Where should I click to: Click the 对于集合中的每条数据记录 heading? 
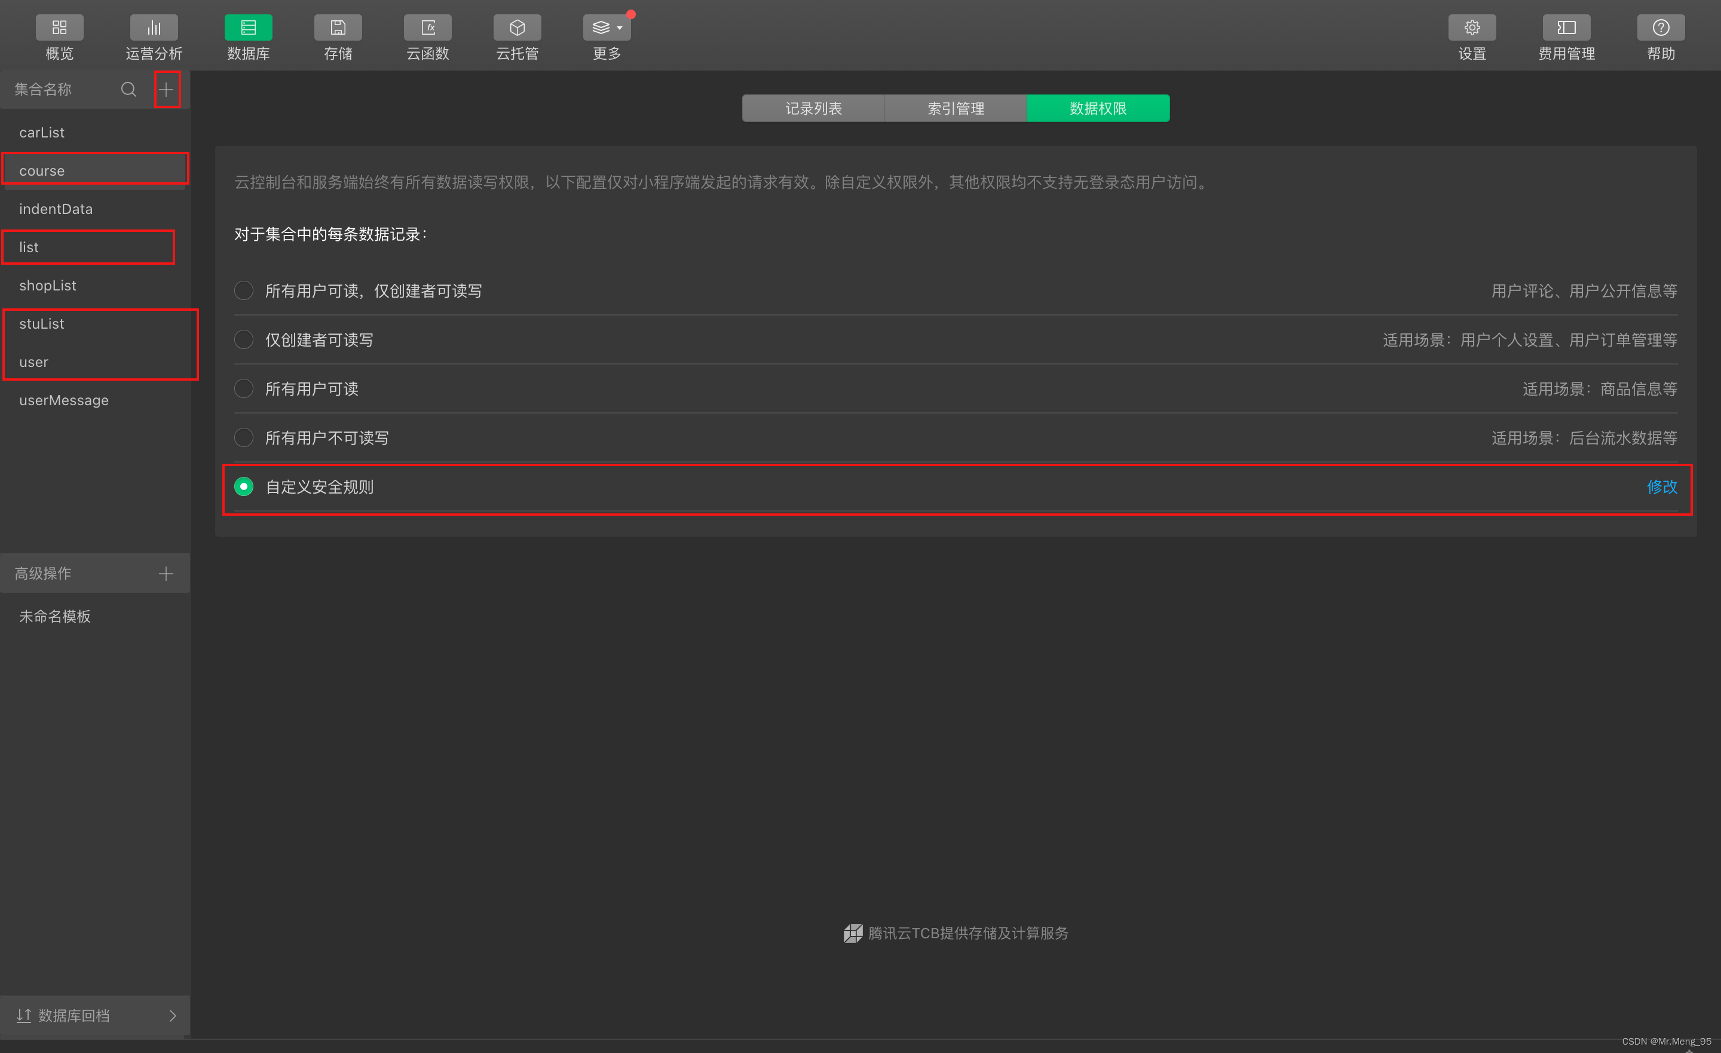pyautogui.click(x=330, y=234)
